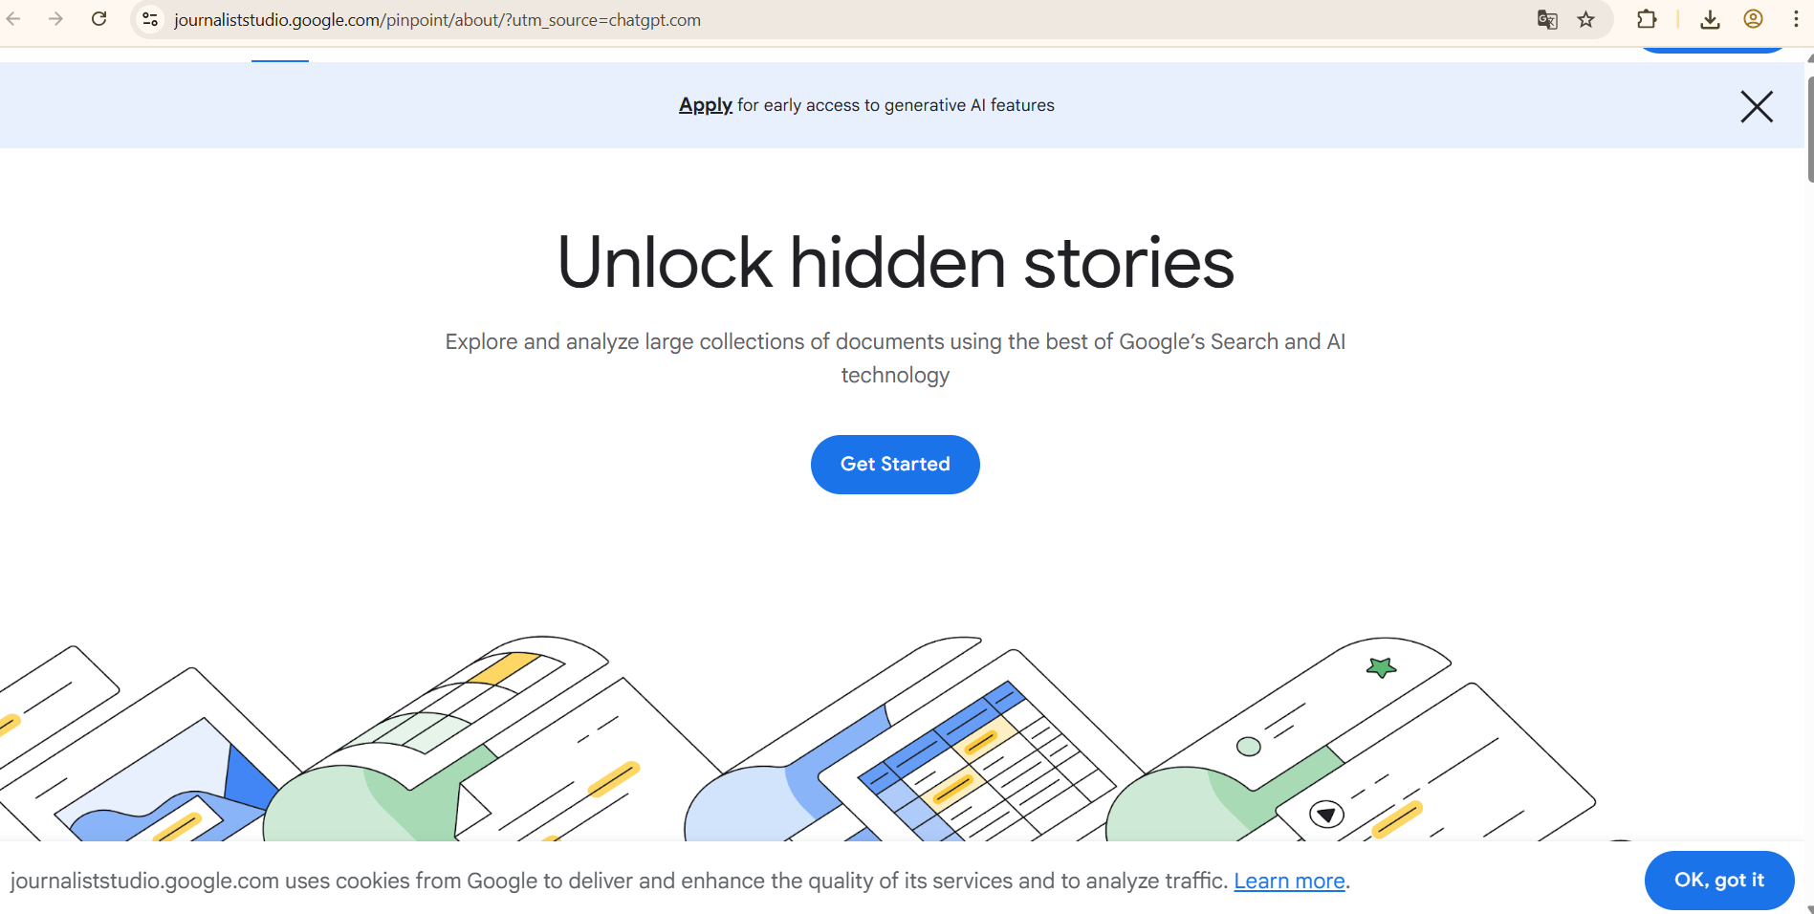1814x914 pixels.
Task: Click the browser back arrow
Action: pyautogui.click(x=14, y=19)
